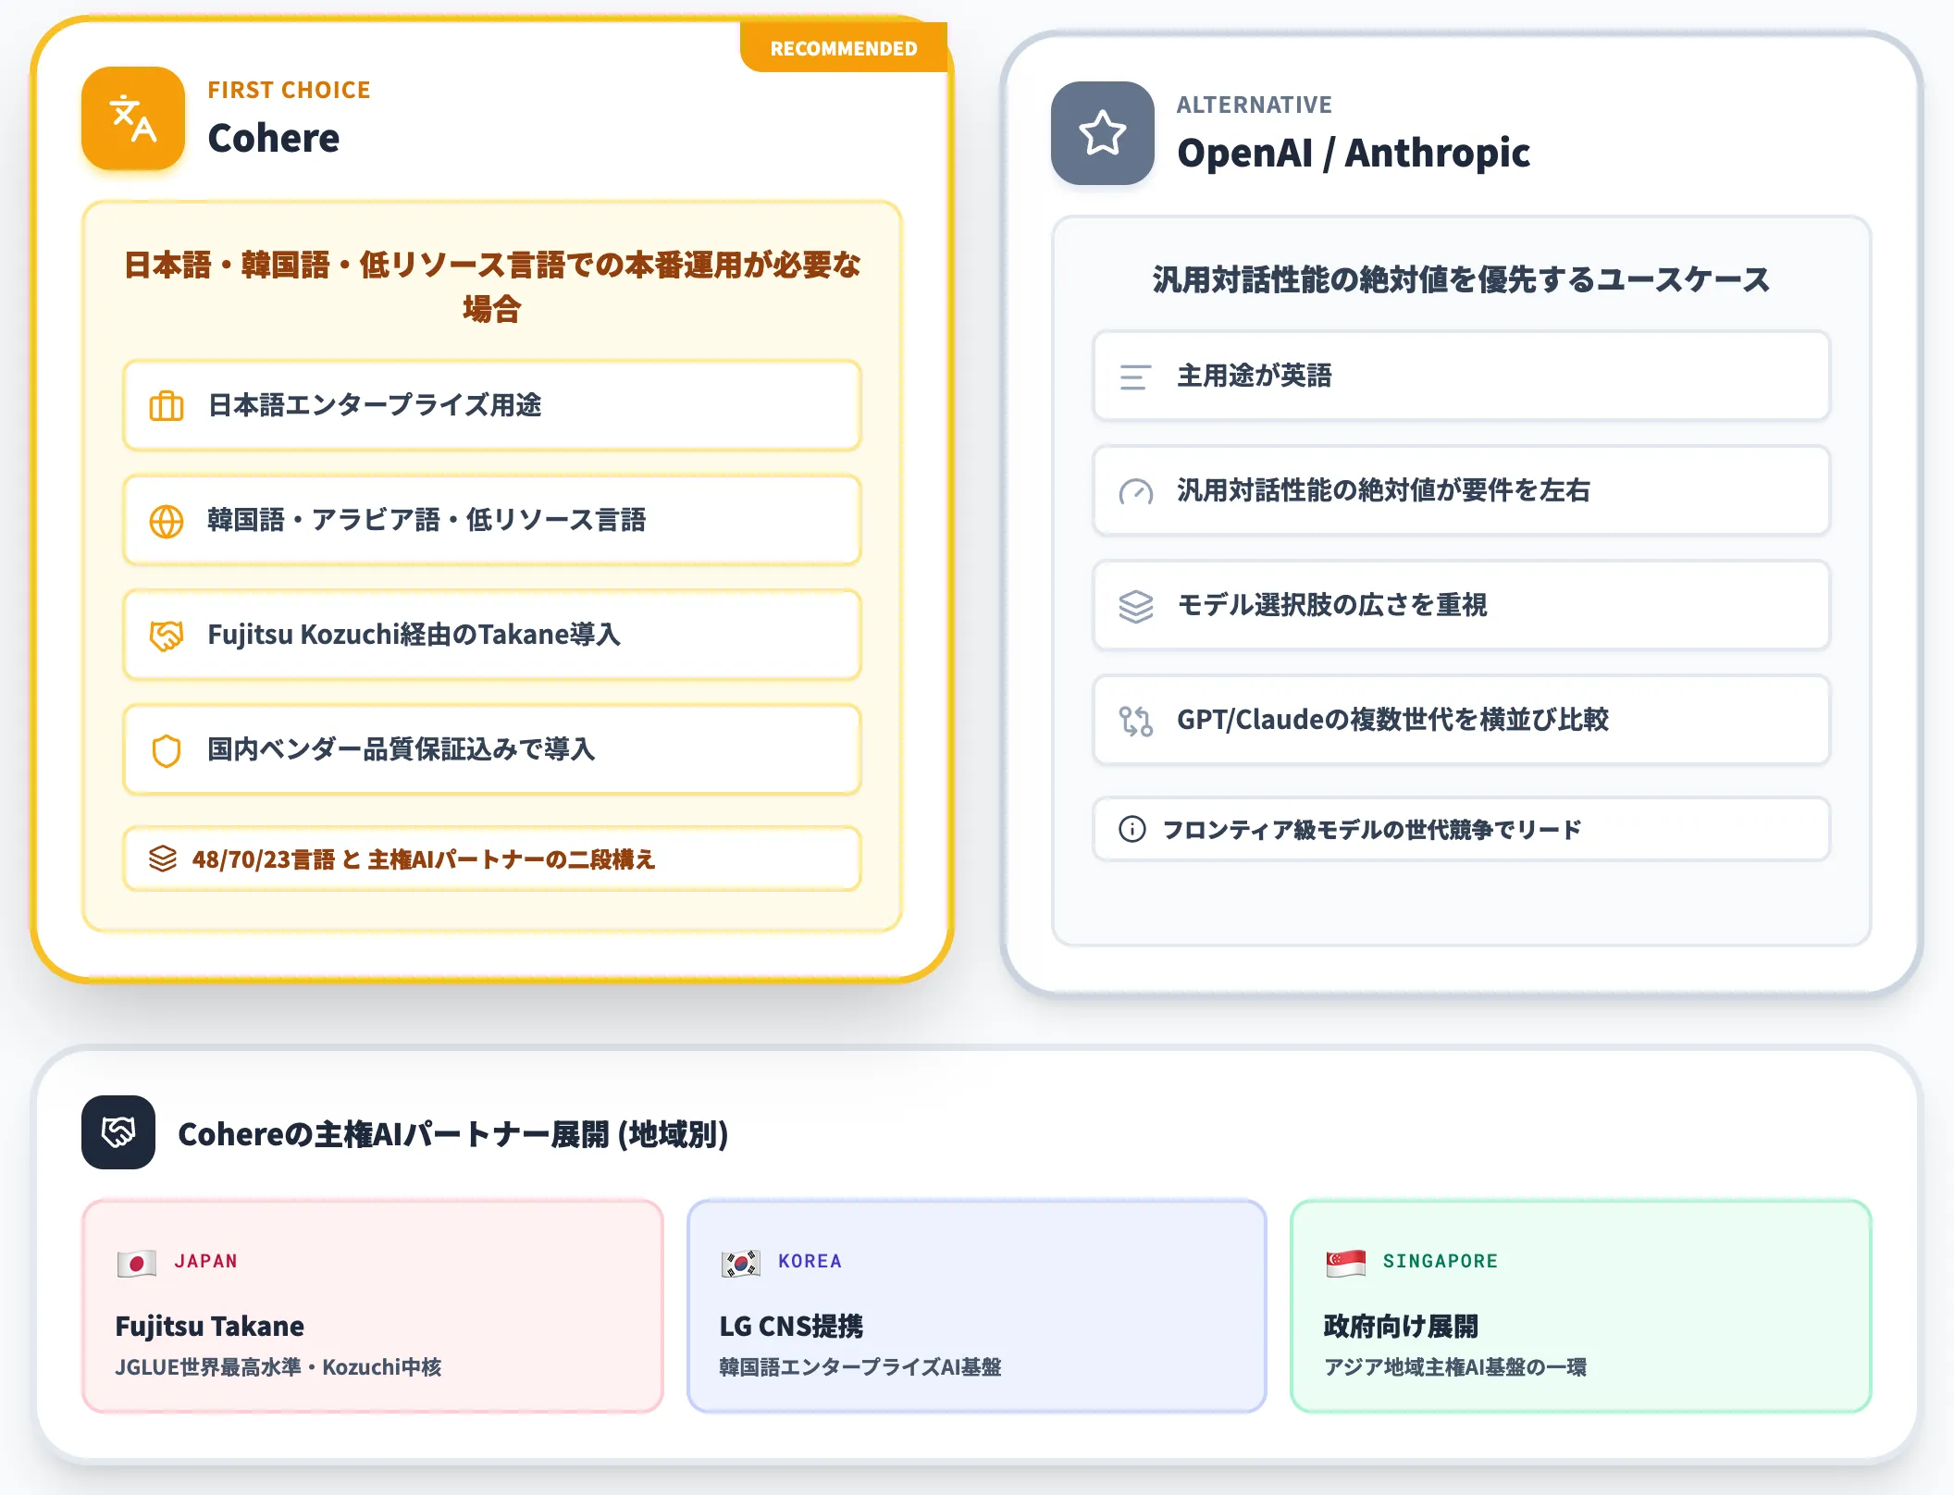Viewport: 1954px width, 1495px height.
Task: Click the Singapore flag icon
Action: (x=1346, y=1263)
